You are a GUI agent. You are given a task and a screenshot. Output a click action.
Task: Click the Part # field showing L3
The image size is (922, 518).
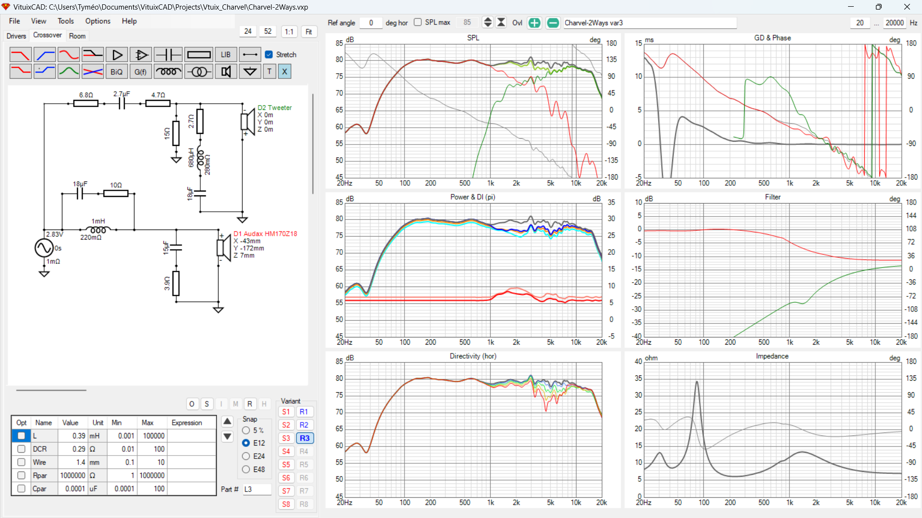click(x=257, y=489)
